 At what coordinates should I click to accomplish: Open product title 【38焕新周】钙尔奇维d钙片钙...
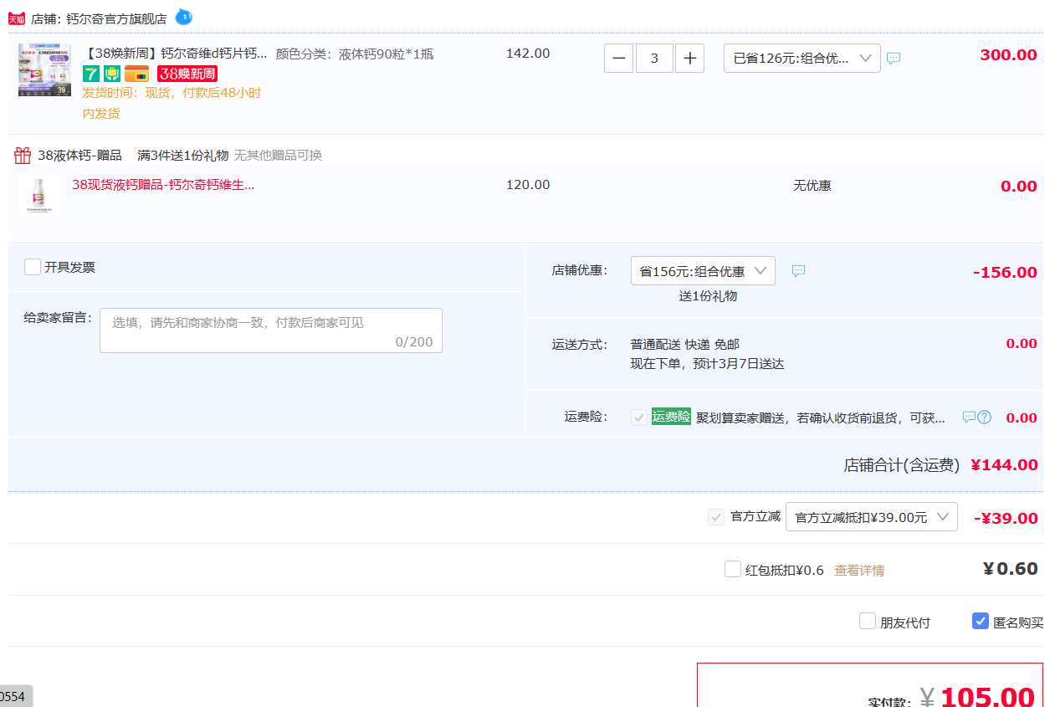(x=175, y=54)
